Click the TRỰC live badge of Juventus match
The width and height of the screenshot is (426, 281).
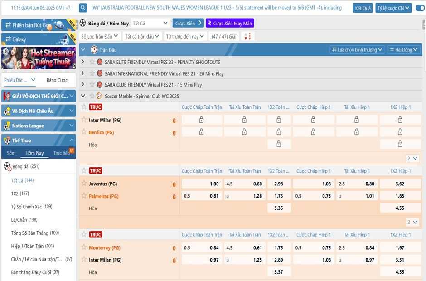(96, 171)
